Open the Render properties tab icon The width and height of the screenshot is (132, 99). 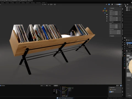tap(125, 43)
